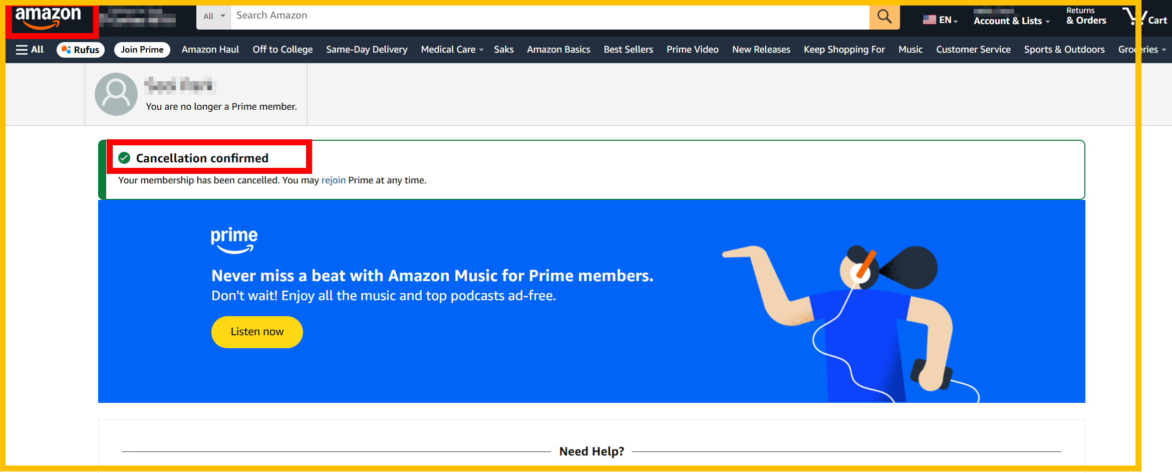Click the search magnifier button
1172x473 pixels.
tap(885, 17)
